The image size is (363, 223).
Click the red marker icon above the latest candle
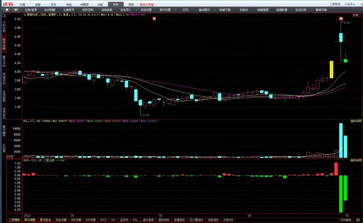point(341,18)
